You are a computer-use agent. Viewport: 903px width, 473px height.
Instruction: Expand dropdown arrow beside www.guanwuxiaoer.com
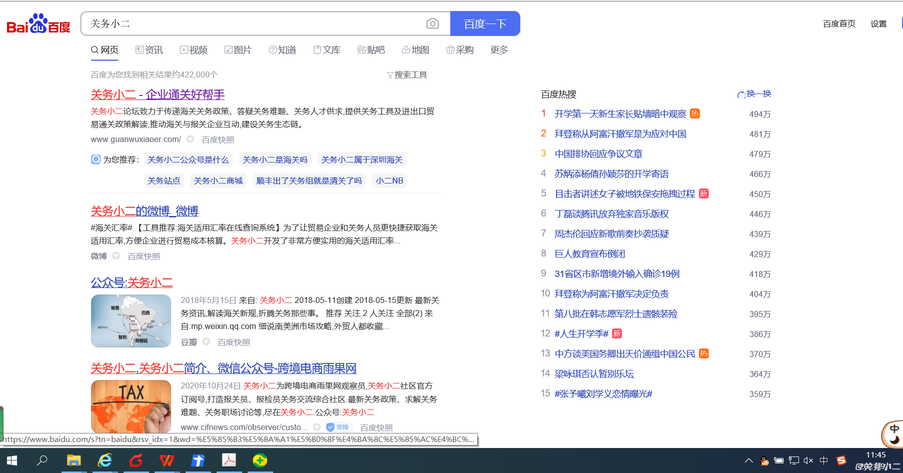[x=190, y=139]
